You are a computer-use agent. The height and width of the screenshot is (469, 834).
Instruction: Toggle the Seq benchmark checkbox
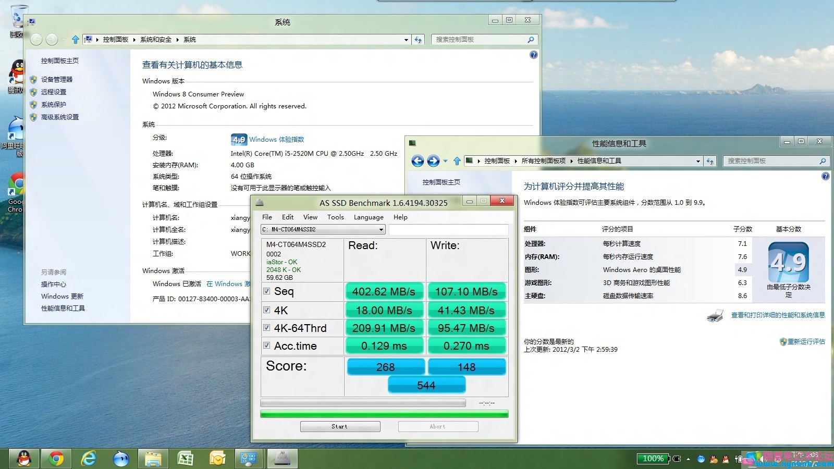click(267, 291)
